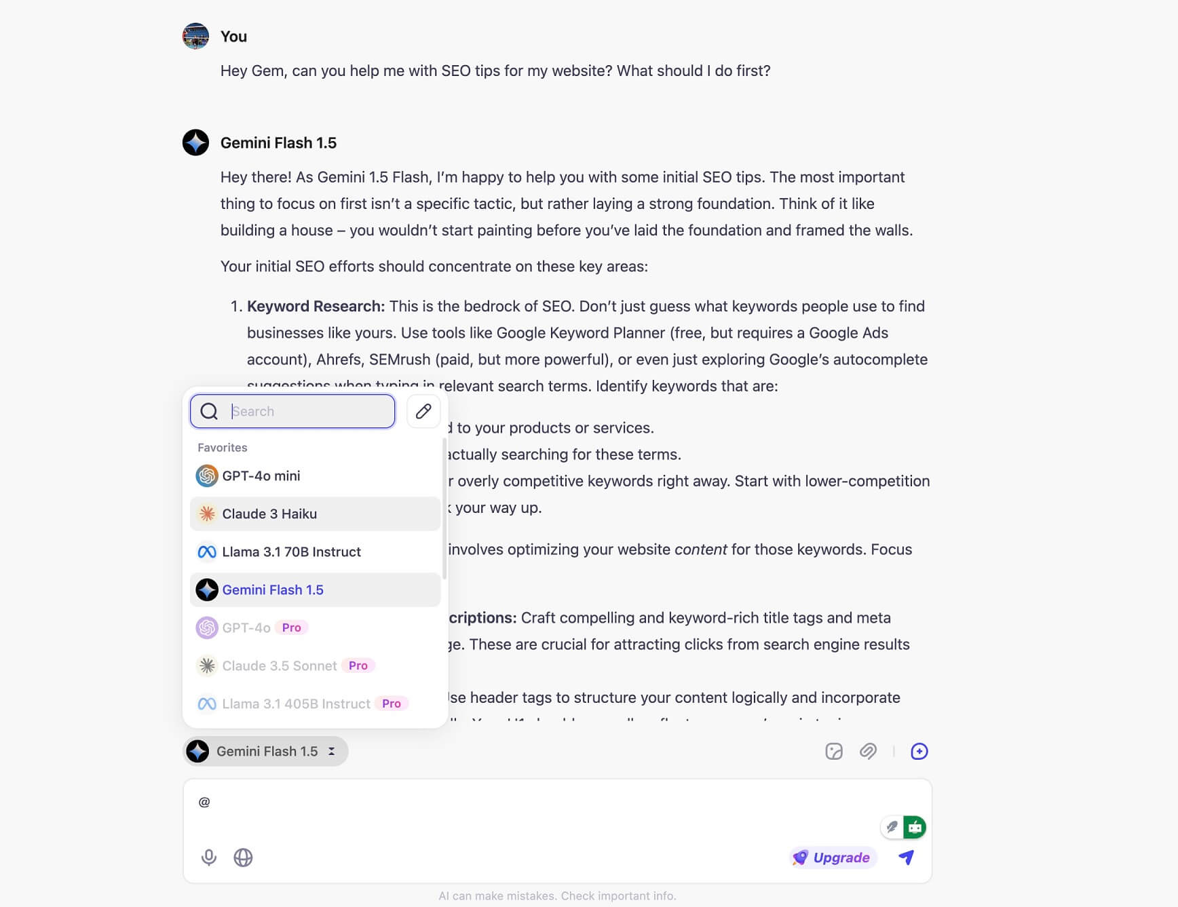The image size is (1178, 907).
Task: Click the OpenAI logo beside GPT-4o mini
Action: (x=207, y=476)
